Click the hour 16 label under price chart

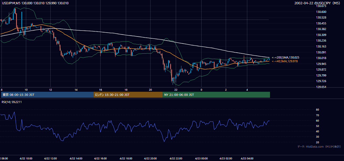click(101, 90)
